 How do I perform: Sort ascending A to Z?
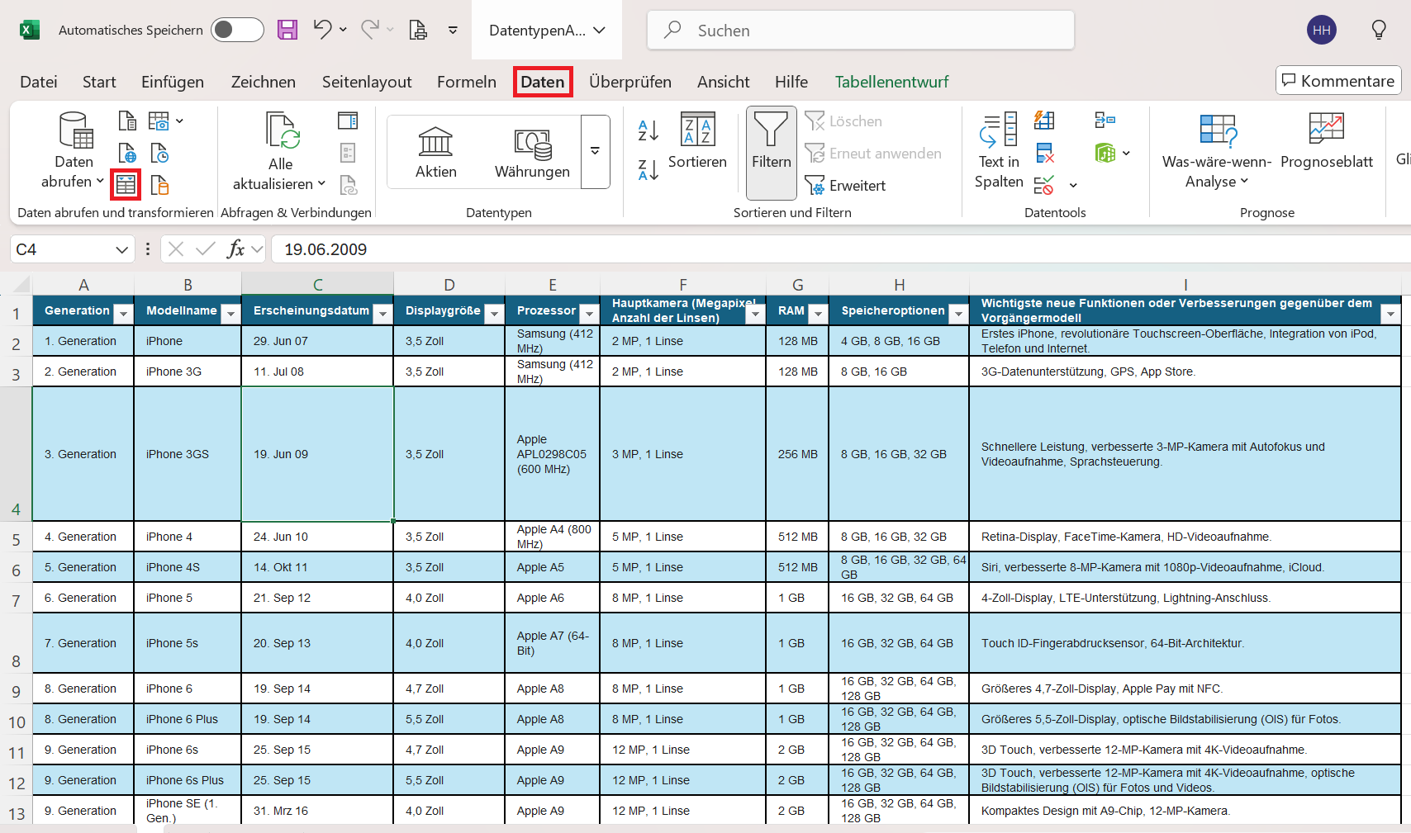point(648,130)
